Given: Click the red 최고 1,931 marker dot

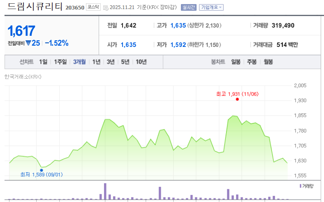Looking at the screenshot, I should tap(237, 99).
